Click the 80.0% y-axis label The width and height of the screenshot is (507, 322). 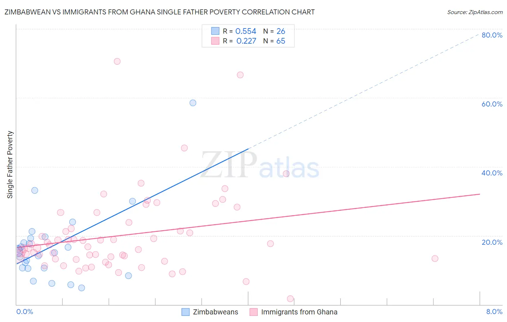click(492, 35)
